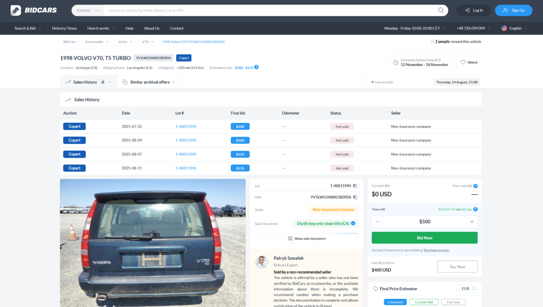Open the How it works menu
The height and width of the screenshot is (307, 543).
coord(100,28)
